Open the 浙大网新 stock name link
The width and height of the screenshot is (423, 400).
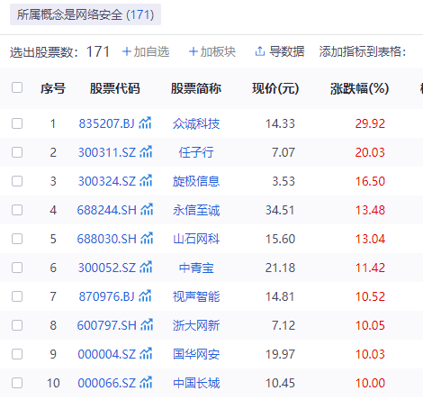tap(196, 325)
